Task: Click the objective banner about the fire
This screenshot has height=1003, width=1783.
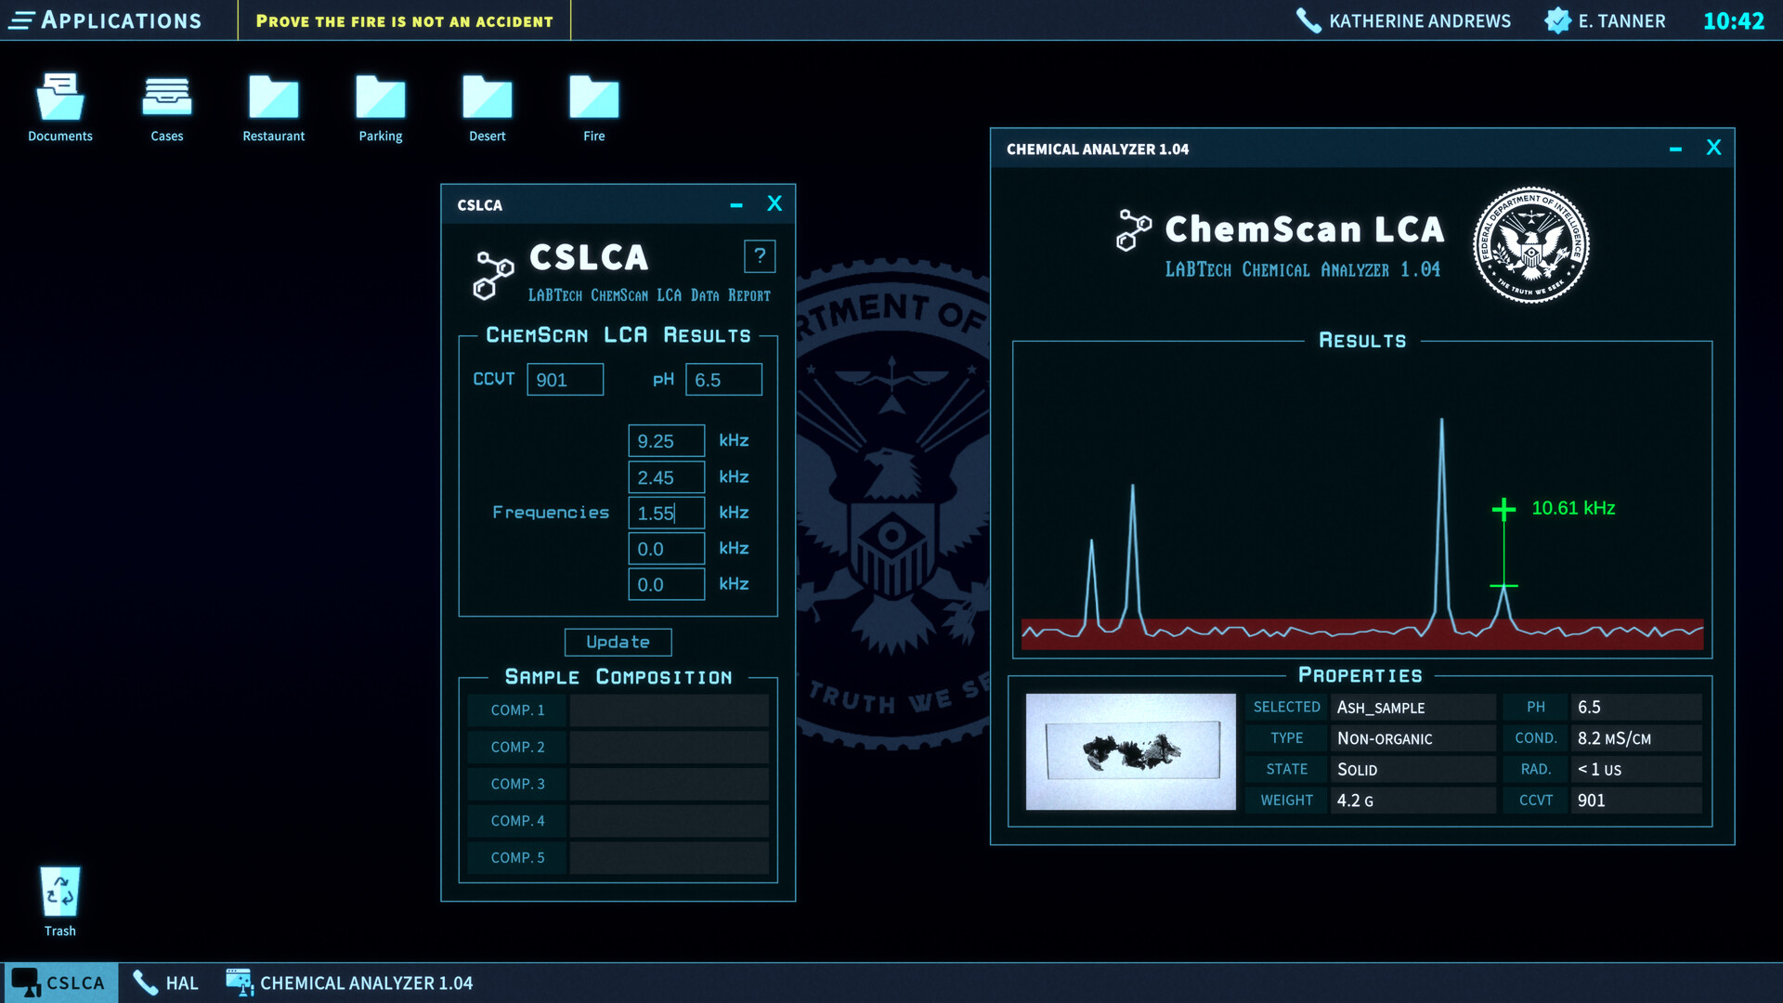Action: click(x=404, y=20)
